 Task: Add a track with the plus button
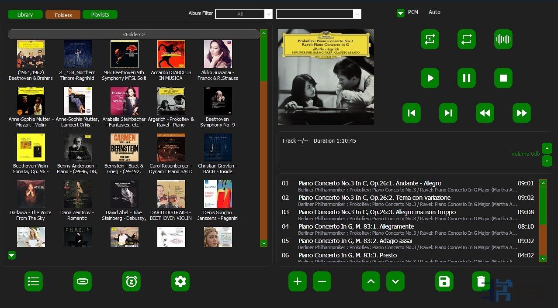point(298,281)
